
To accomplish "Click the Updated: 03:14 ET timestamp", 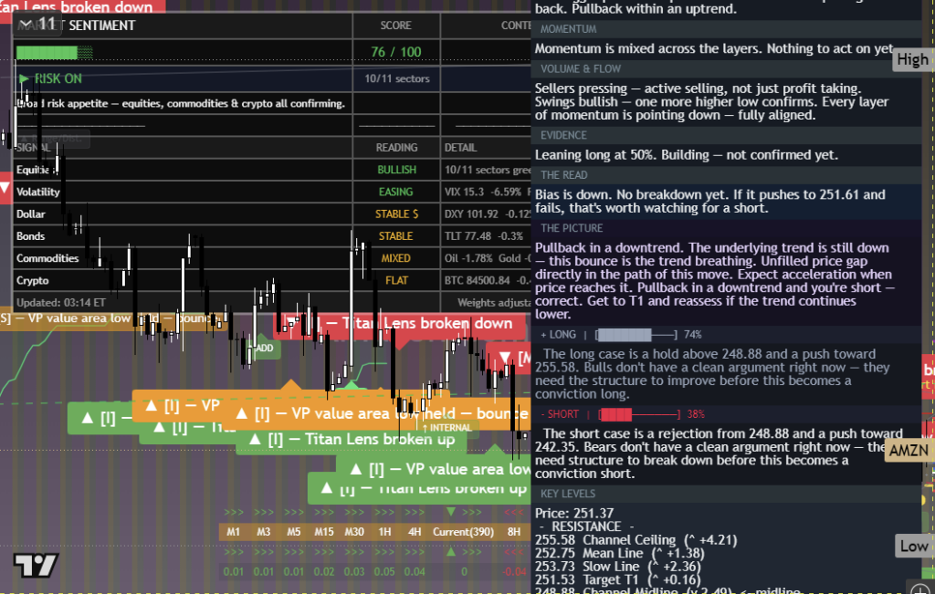I will [x=61, y=303].
